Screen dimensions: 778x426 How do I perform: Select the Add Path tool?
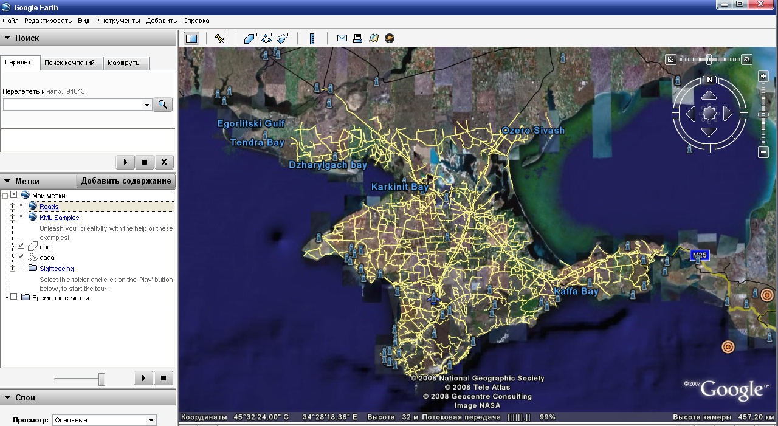point(266,38)
